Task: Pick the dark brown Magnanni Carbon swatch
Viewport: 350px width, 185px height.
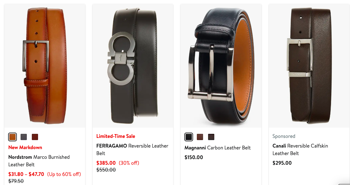Action: click(x=211, y=137)
